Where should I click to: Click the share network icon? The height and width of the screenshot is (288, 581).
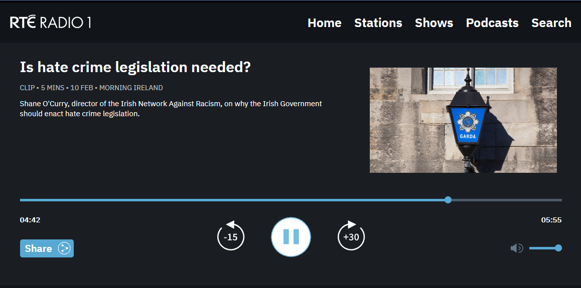click(64, 248)
